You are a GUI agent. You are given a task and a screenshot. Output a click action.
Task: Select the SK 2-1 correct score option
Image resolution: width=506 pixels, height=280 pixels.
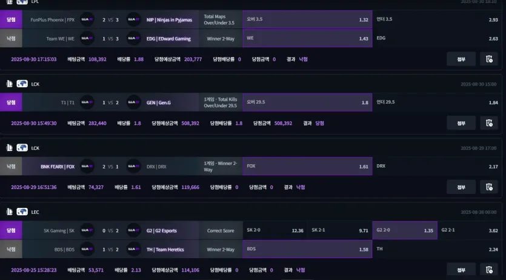(x=340, y=230)
